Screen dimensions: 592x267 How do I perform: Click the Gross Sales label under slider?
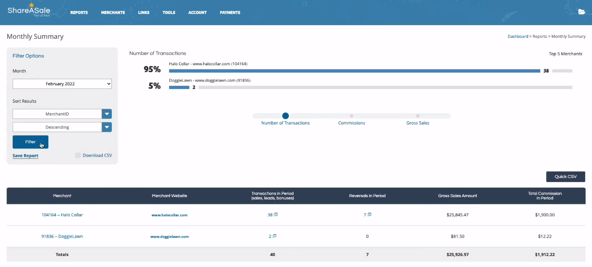[x=418, y=123]
